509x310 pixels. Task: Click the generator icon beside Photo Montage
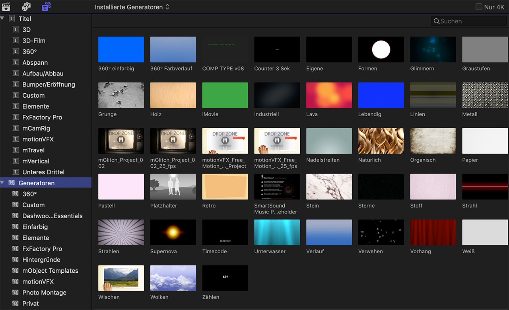click(16, 293)
